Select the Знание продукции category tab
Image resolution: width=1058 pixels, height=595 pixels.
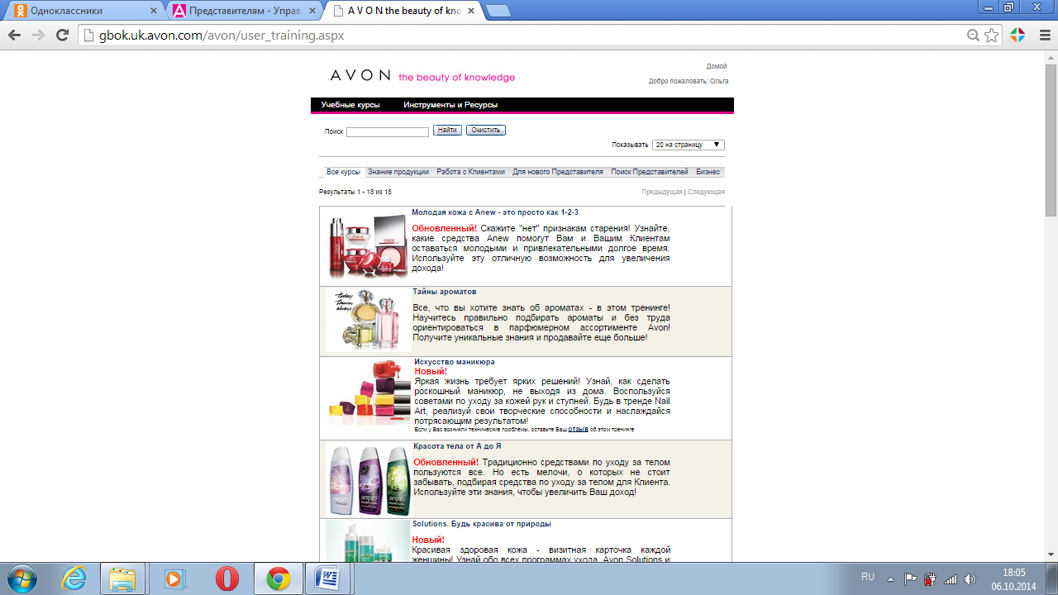[398, 172]
